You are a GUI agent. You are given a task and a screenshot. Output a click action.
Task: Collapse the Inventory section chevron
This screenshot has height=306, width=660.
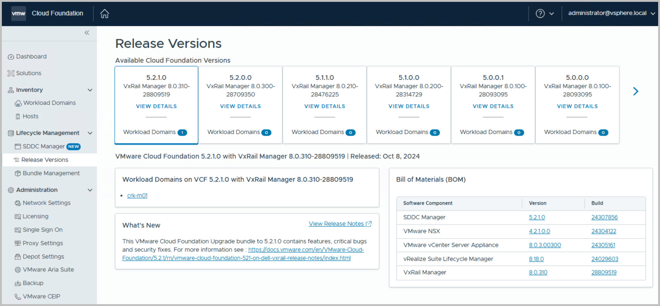[90, 90]
